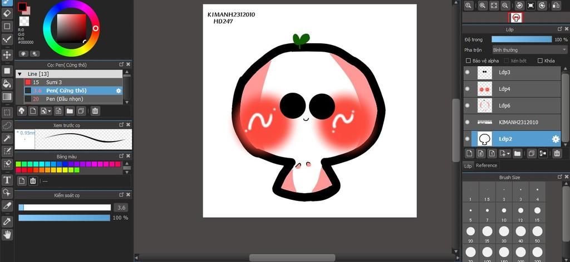570x262 pixels.
Task: Select the Sumi 3 brush
Action: (73, 82)
